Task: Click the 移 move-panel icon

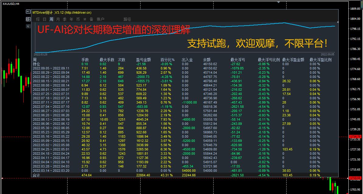Action: coord(28,19)
